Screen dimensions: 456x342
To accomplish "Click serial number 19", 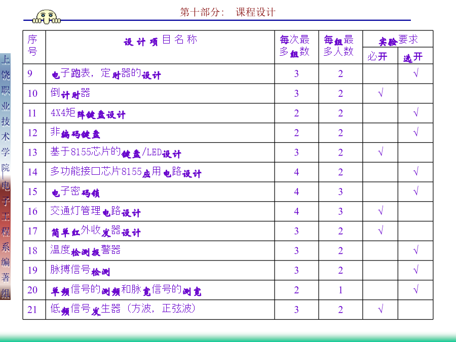I will tap(32, 270).
